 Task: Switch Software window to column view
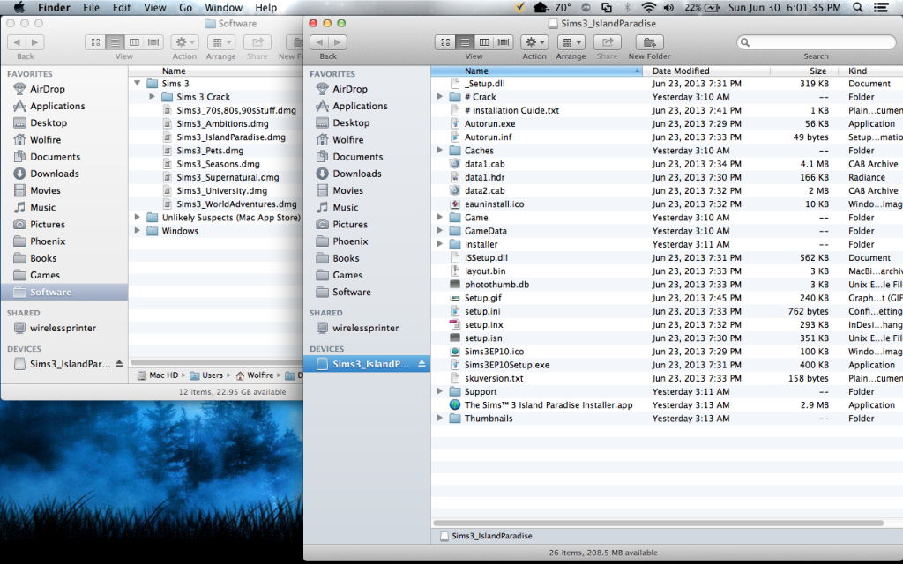(x=134, y=42)
